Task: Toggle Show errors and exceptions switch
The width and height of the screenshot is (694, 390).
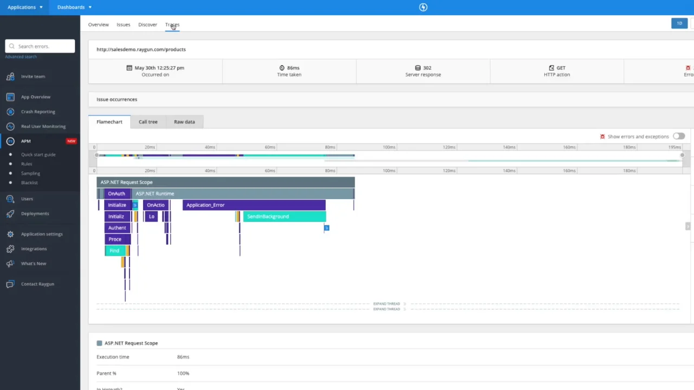Action: tap(679, 136)
